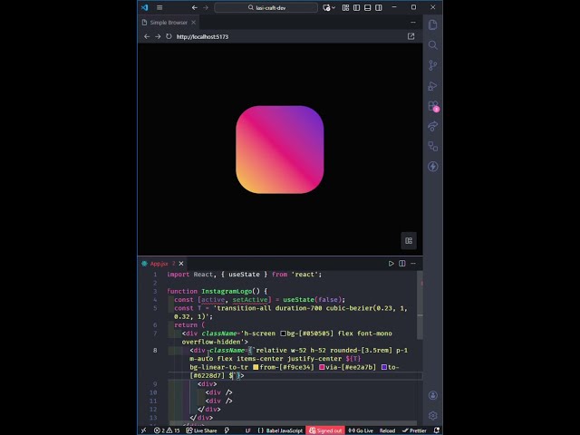Open the Live Share activity bar icon
Image resolution: width=580 pixels, height=435 pixels.
click(432, 126)
